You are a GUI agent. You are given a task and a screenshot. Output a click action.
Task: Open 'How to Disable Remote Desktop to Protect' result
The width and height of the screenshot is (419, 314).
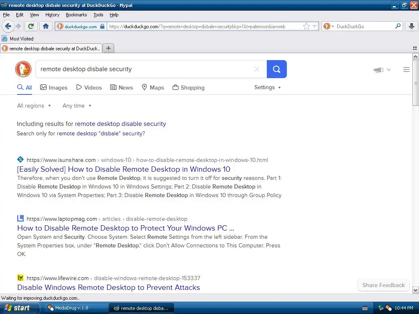(125, 228)
